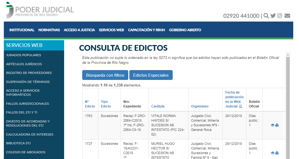Click the envelope mail icon
Image resolution: width=299 pixels, height=159 pixels.
(x=287, y=16)
